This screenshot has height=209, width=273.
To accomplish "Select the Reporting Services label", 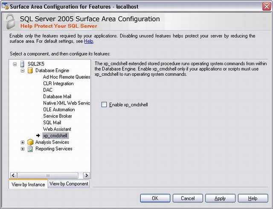I will [x=54, y=149].
